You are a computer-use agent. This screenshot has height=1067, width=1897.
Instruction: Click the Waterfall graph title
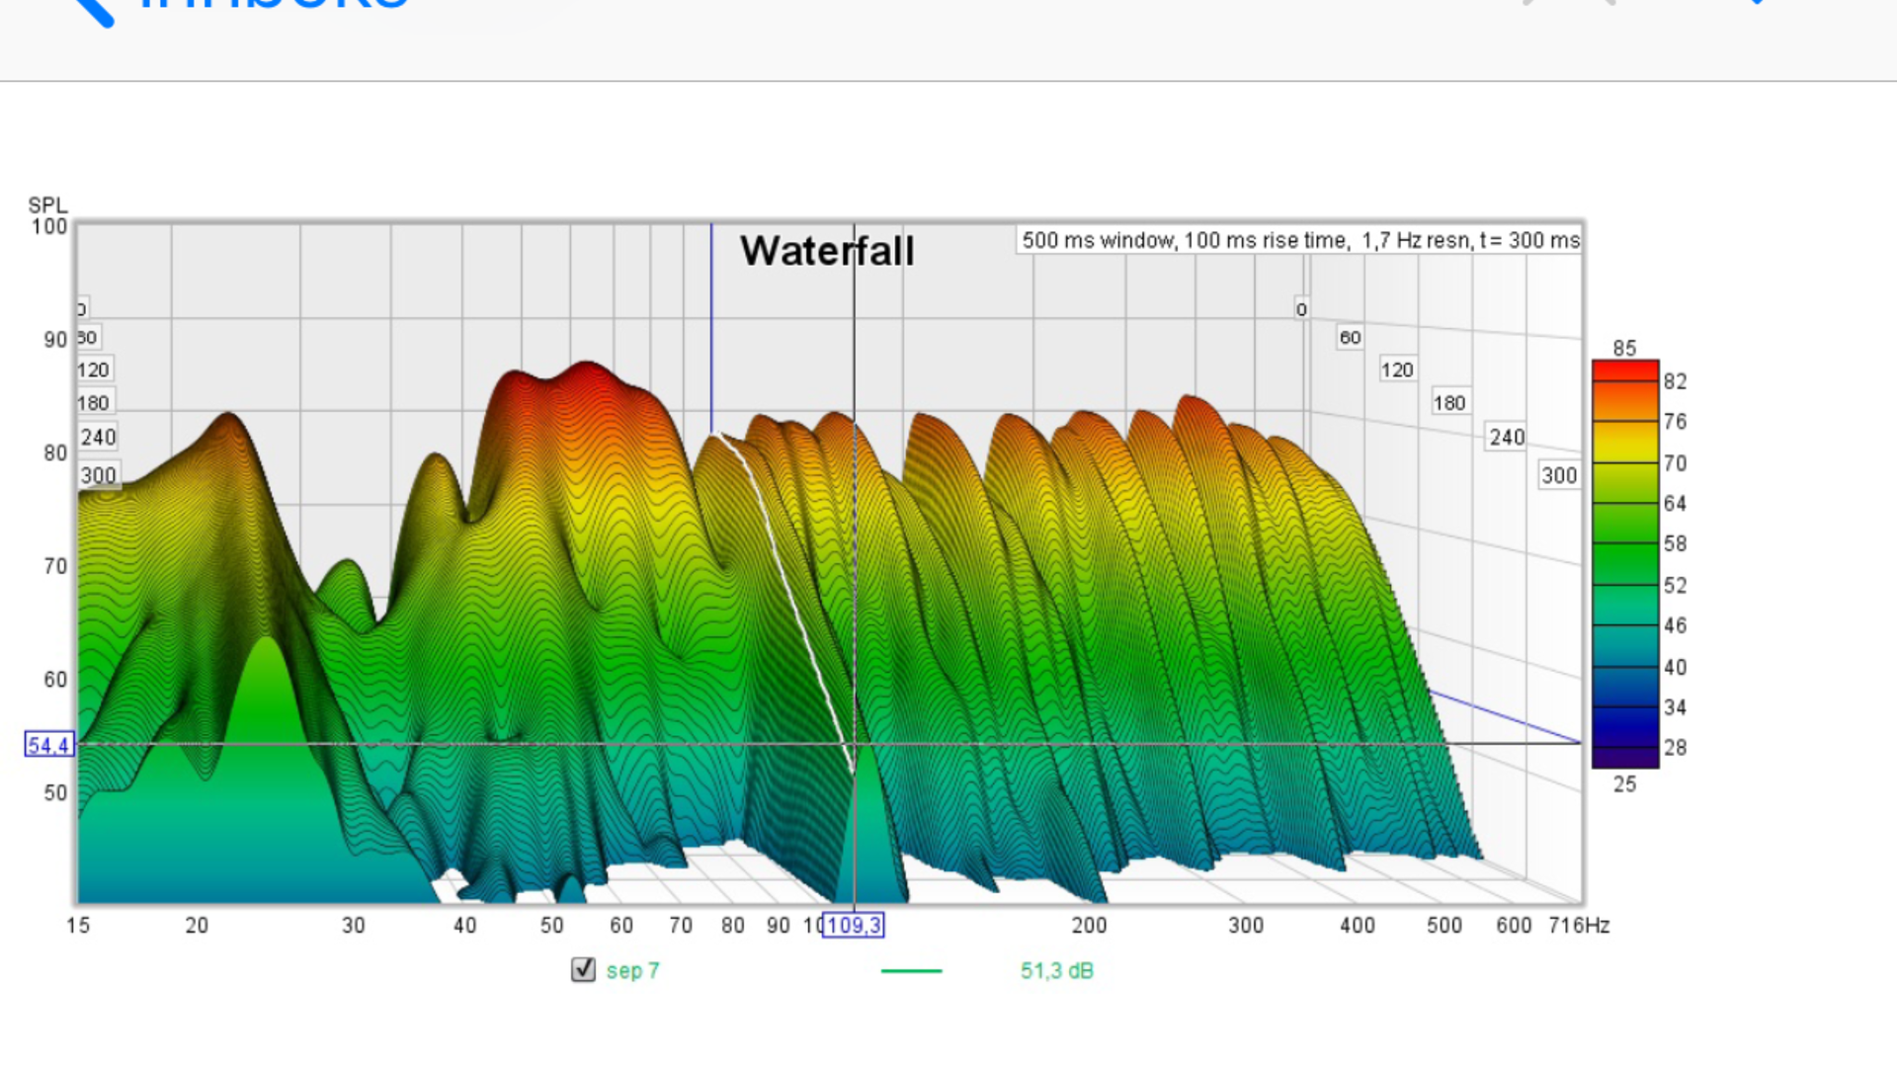click(x=827, y=251)
